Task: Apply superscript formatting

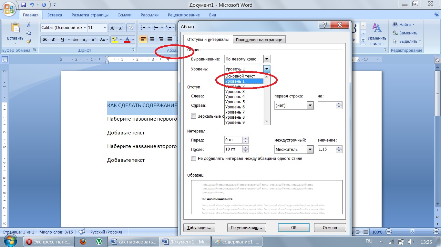Action: click(x=93, y=40)
